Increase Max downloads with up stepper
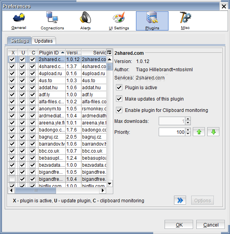The height and width of the screenshot is (234, 230). coord(188,119)
